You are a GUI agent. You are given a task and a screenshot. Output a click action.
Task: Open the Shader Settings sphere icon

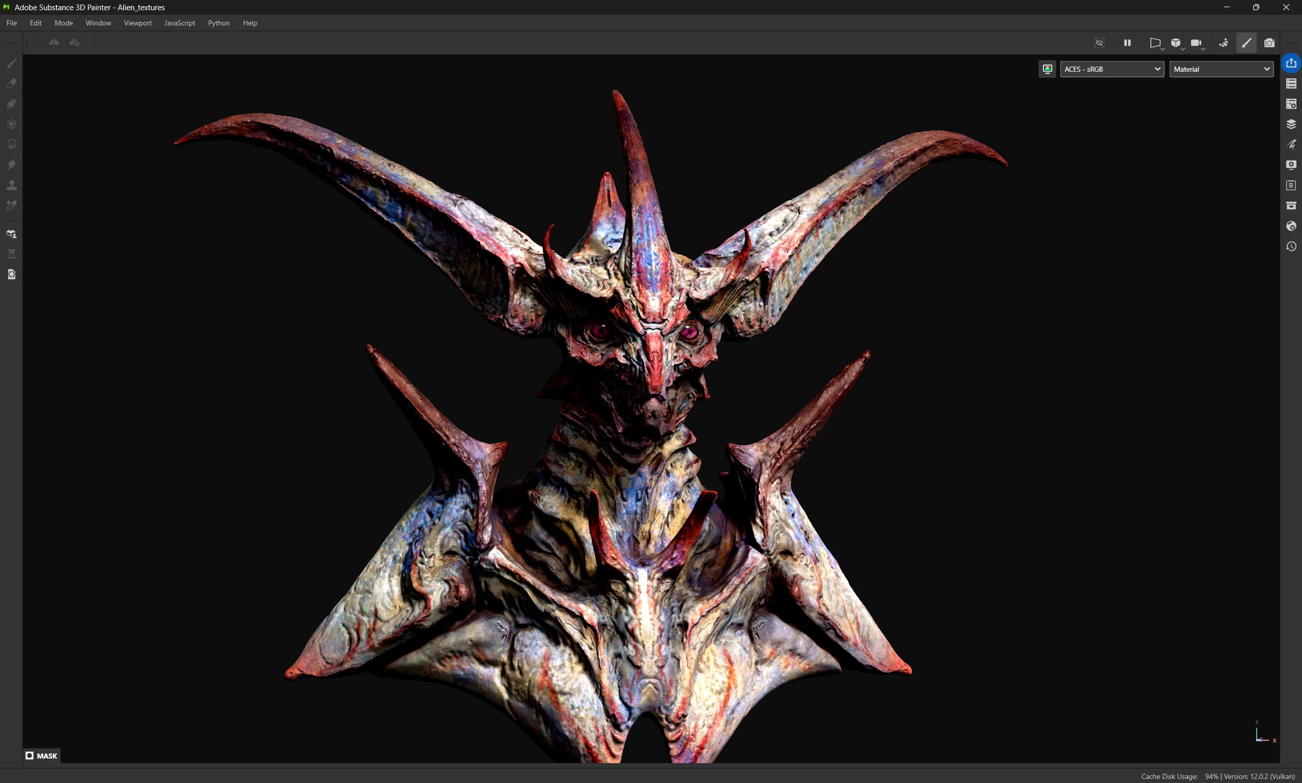(1291, 226)
